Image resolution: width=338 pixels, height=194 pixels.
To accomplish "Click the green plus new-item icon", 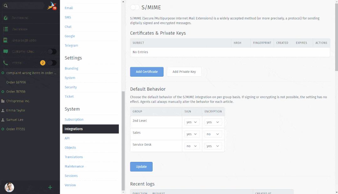I will click(x=50, y=187).
